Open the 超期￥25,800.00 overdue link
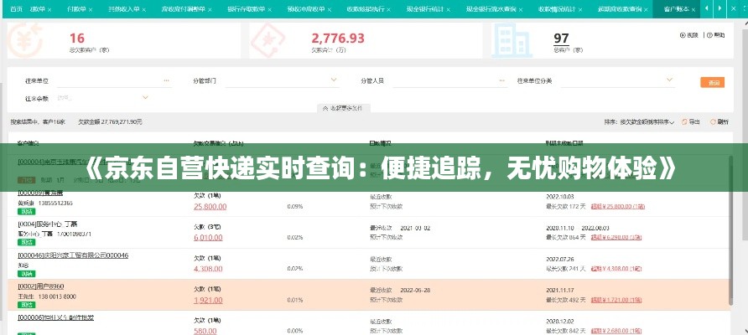Screen dimensions: 748x335 618,206
